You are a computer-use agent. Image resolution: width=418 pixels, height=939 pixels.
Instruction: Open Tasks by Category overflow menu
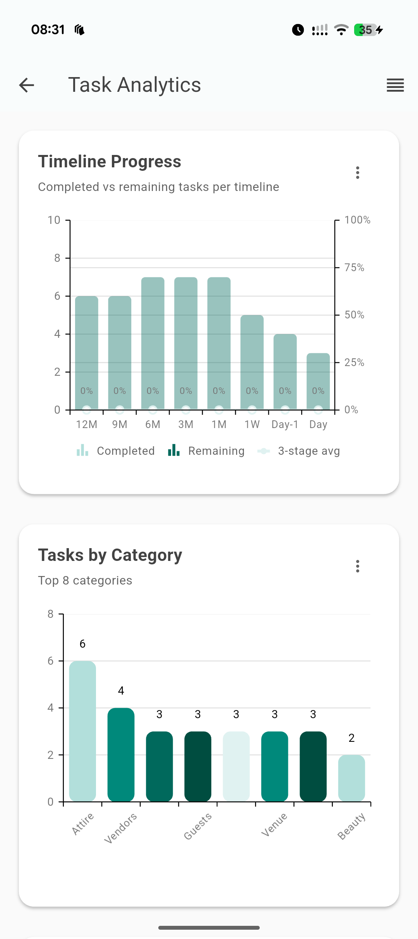[358, 566]
